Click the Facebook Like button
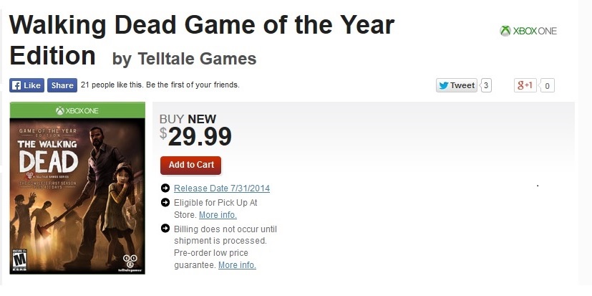The image size is (592, 296). (x=27, y=85)
